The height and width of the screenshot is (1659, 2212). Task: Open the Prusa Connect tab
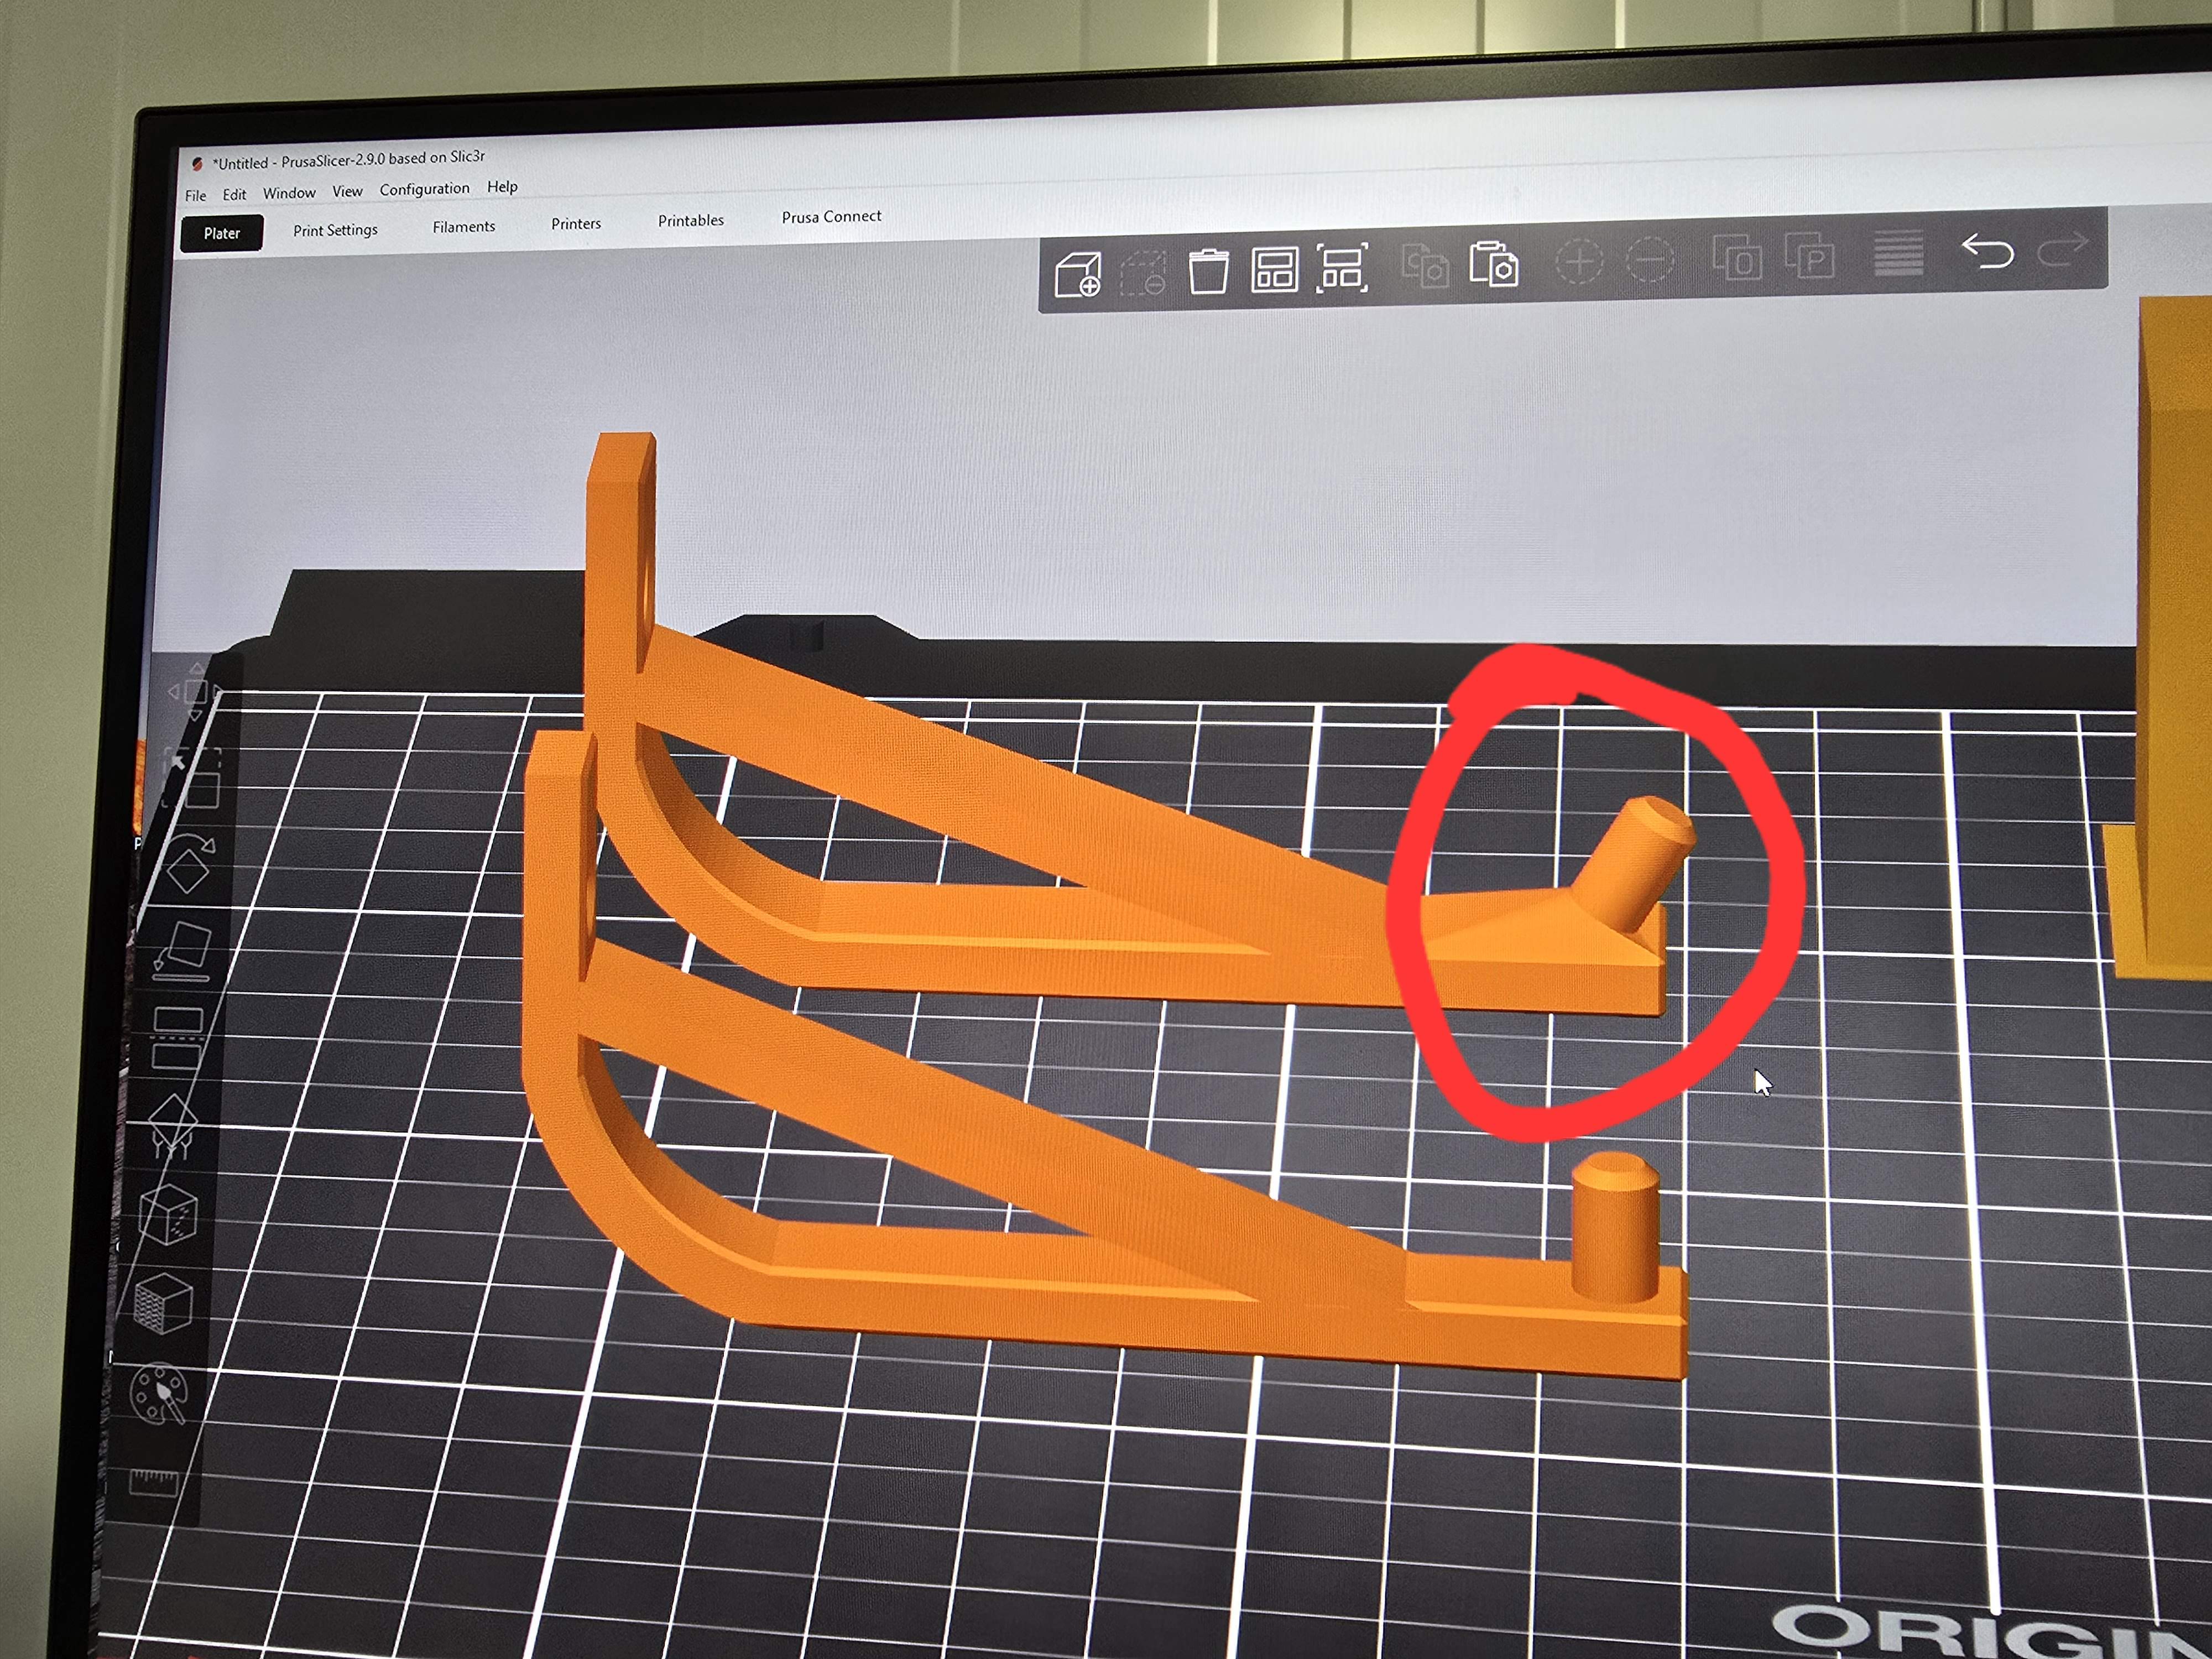click(x=831, y=216)
